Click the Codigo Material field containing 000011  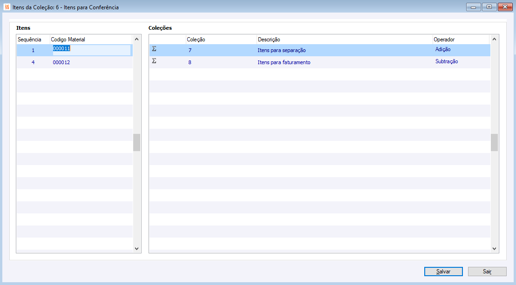point(91,50)
